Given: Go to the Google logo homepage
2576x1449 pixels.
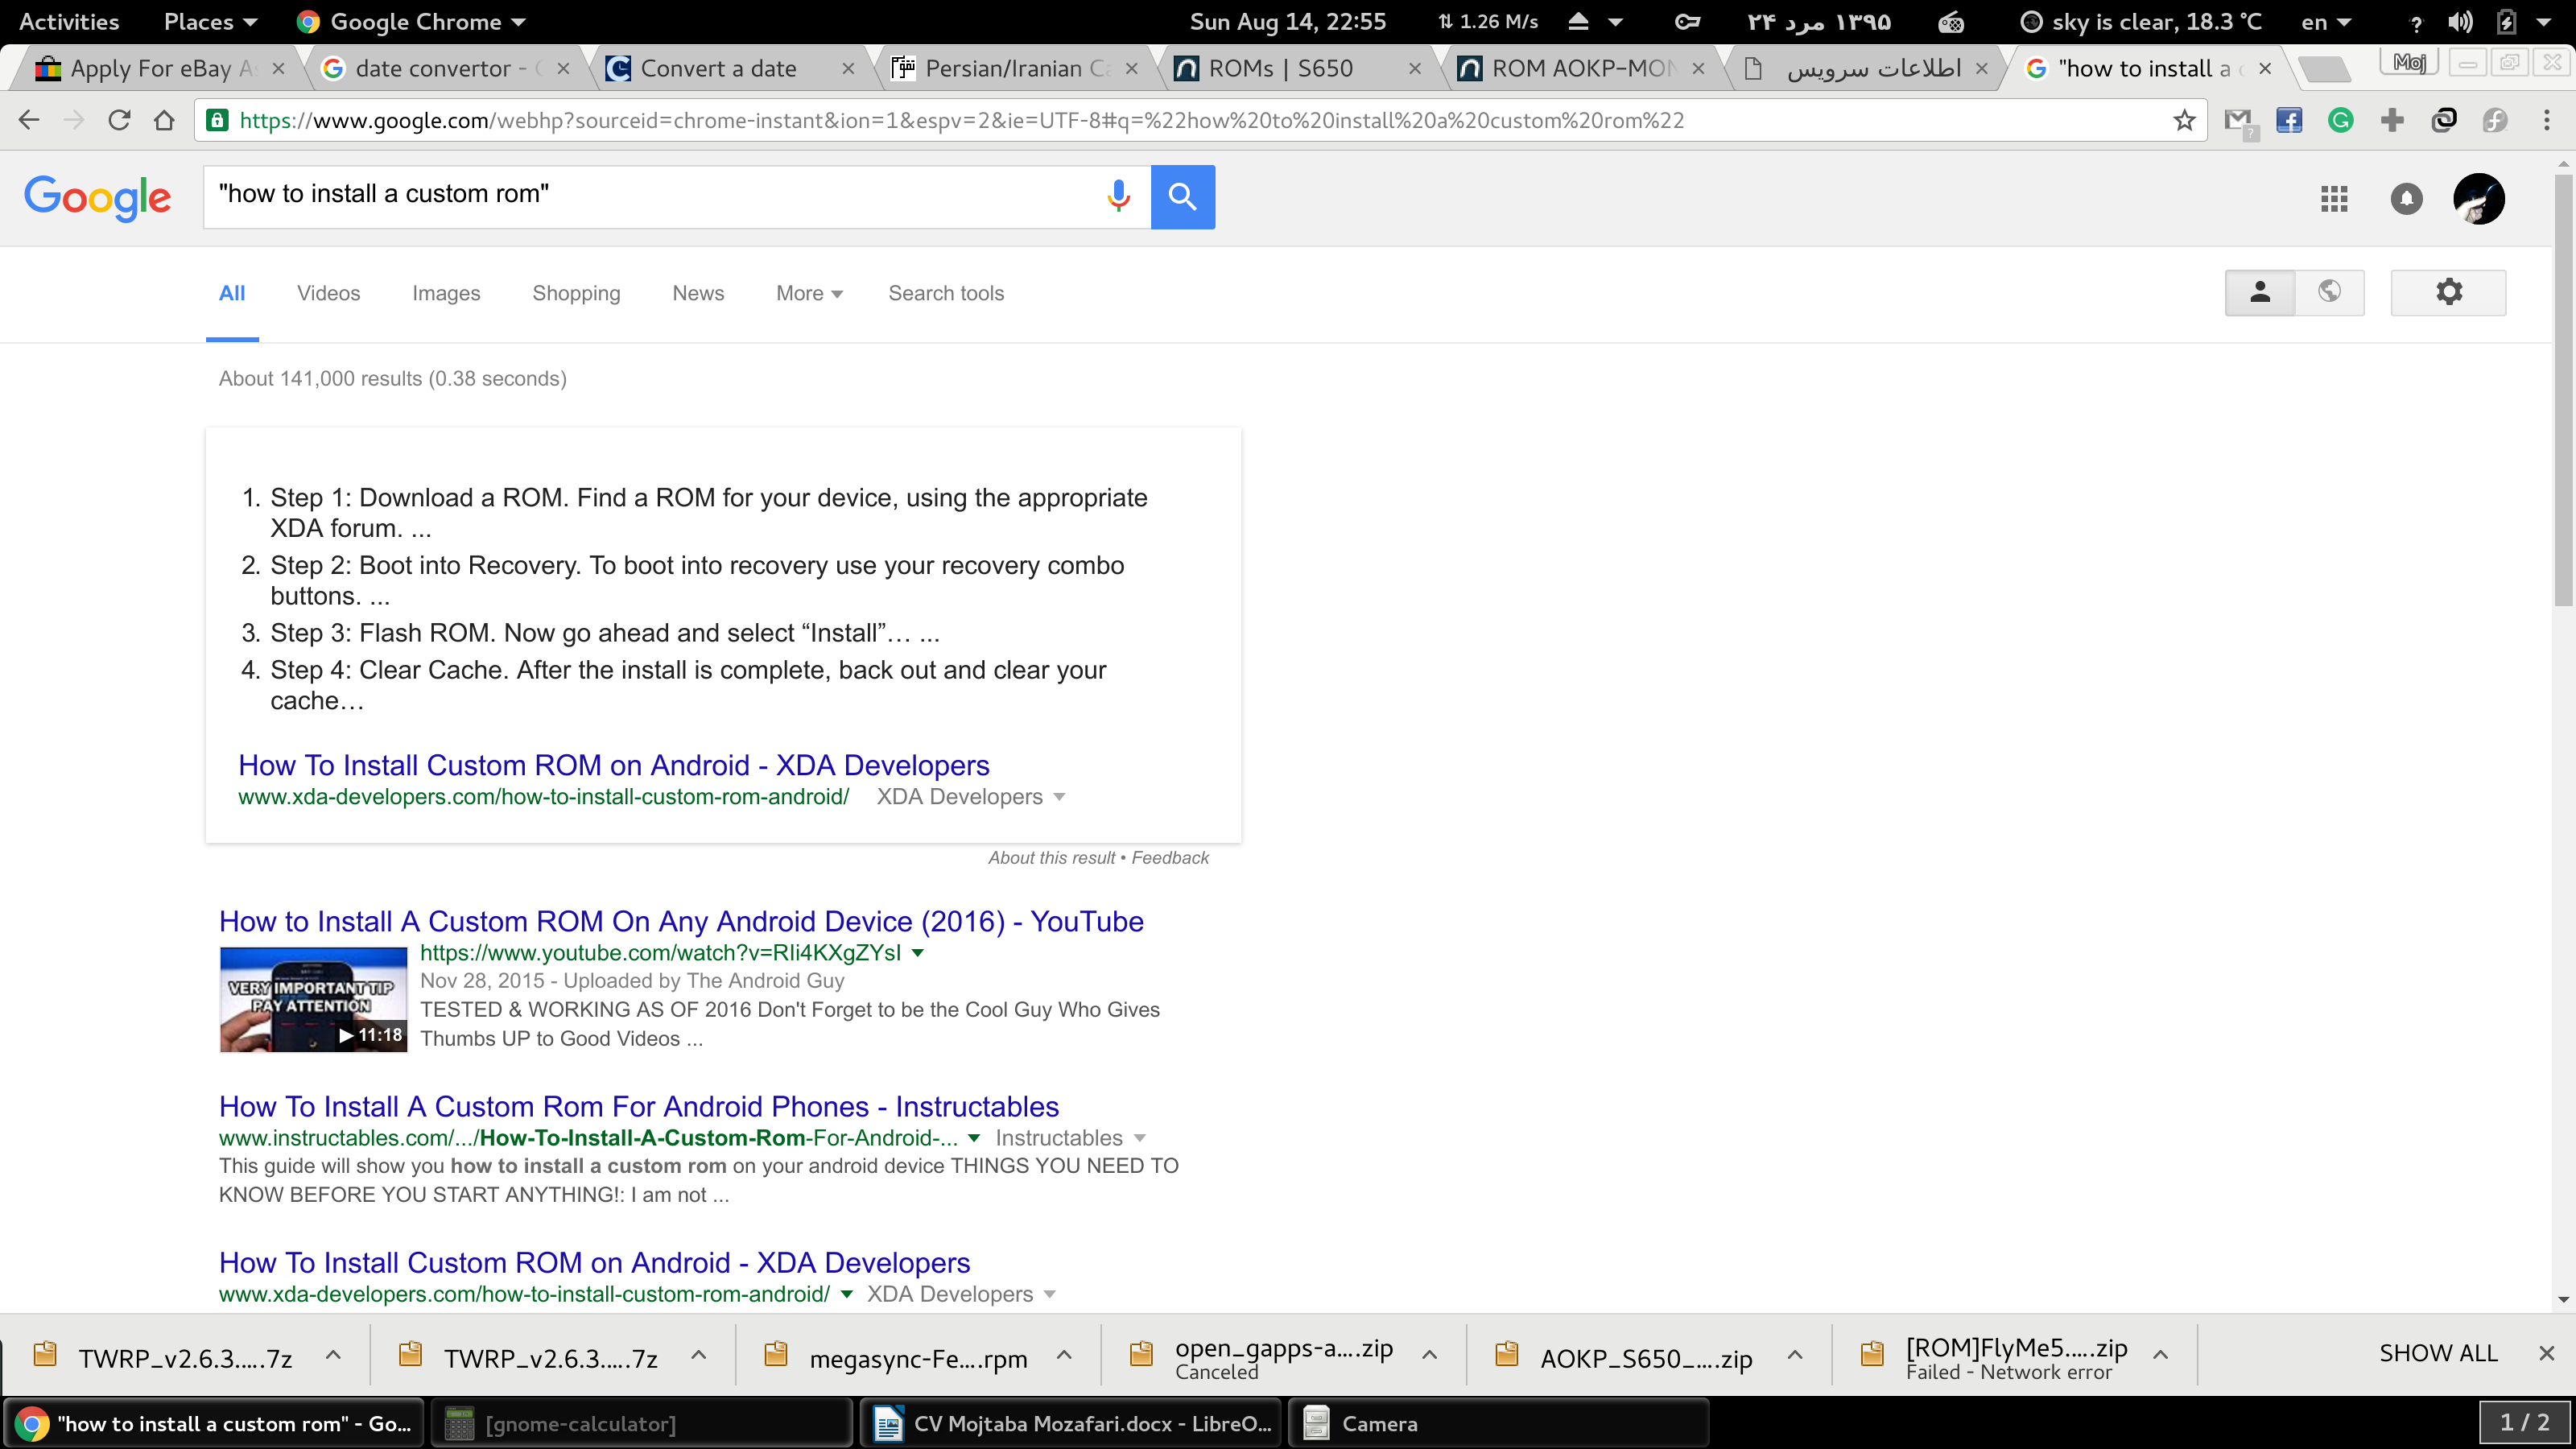Looking at the screenshot, I should (97, 198).
